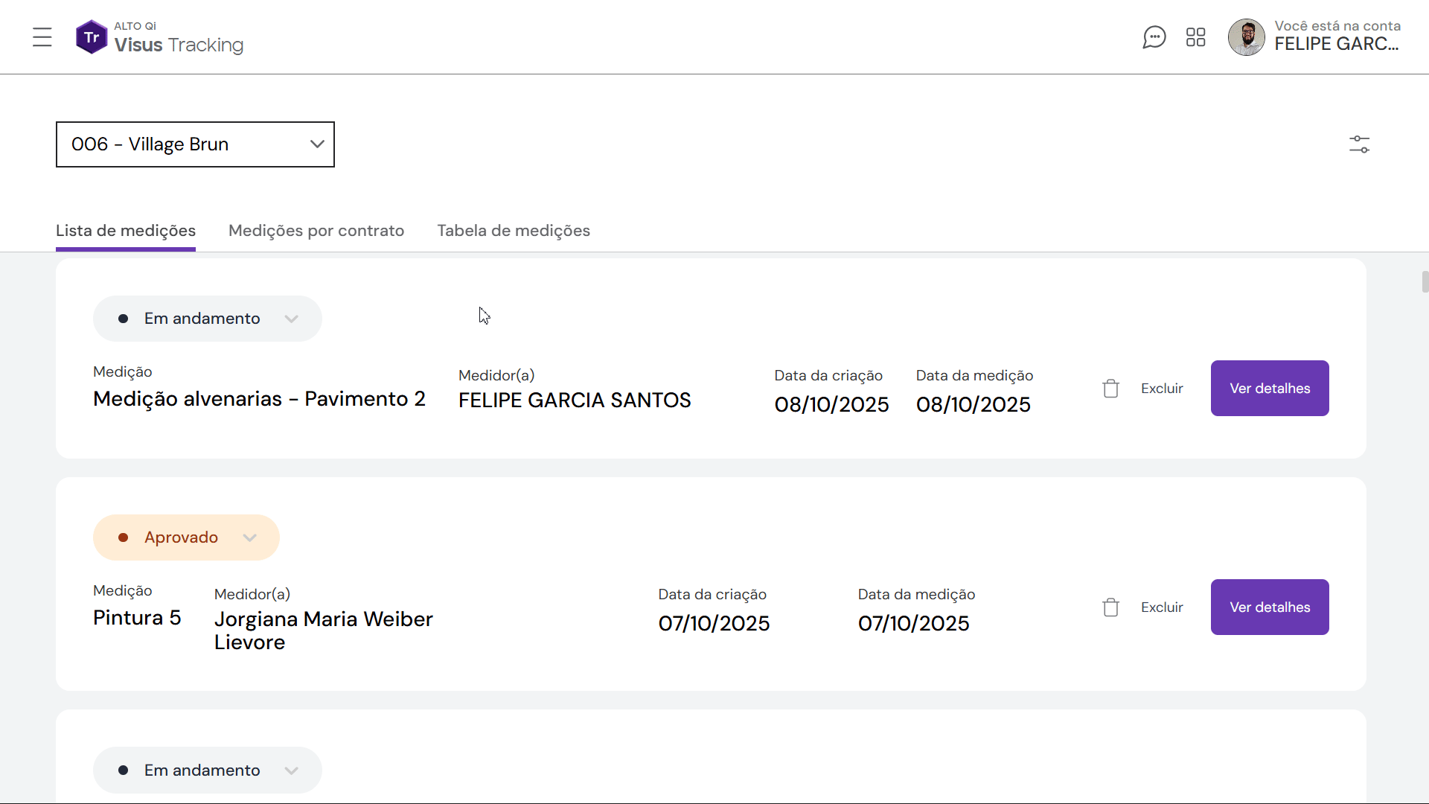Screen dimensions: 1429x804
Task: Click trash icon for Pintura 5
Action: [1110, 607]
